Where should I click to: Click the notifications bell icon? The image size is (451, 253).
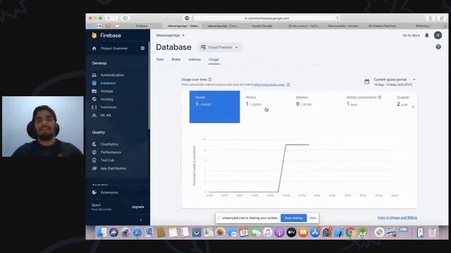(427, 35)
